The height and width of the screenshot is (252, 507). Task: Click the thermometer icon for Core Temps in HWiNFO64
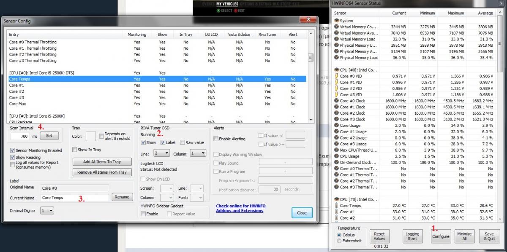coord(336,206)
